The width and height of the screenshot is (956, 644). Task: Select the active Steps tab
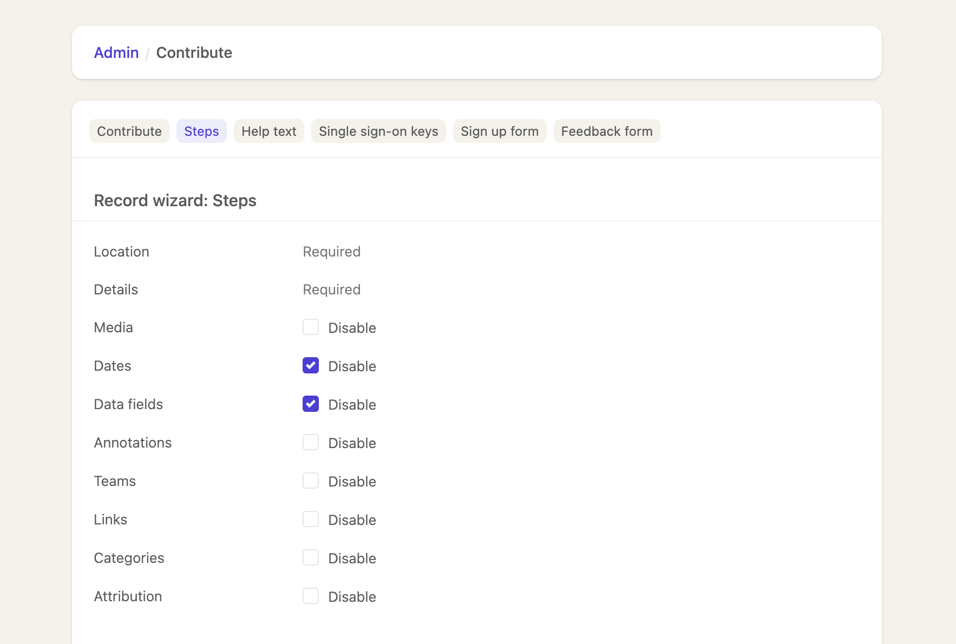[201, 132]
